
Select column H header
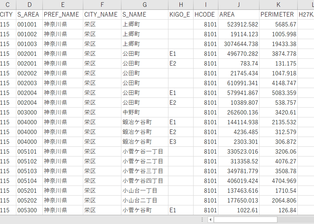(x=181, y=5)
